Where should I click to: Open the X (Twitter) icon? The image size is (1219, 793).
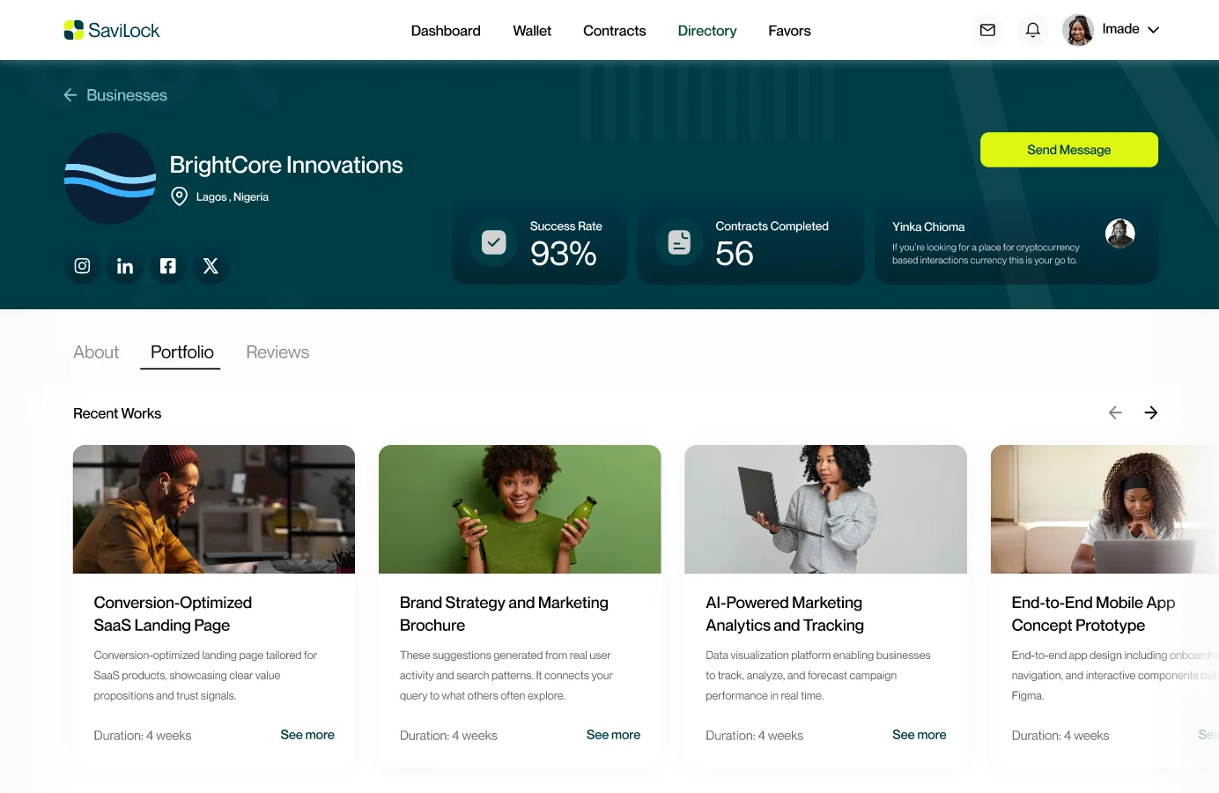(x=211, y=266)
